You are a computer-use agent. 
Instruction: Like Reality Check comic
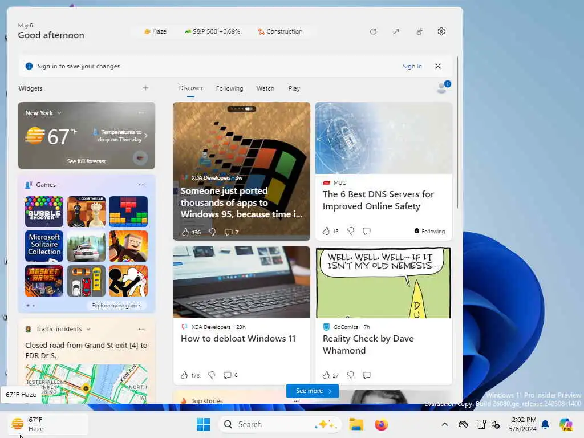(326, 375)
